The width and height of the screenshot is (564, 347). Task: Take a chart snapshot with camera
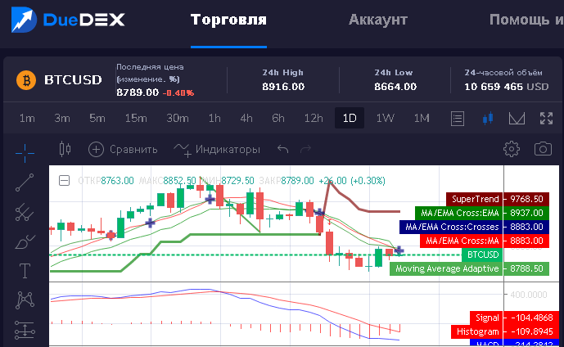(543, 149)
